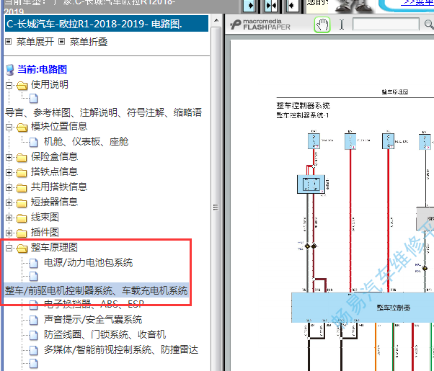This screenshot has width=434, height=371.
Task: Click page icon beside 防盗线圈、门锁系统、收音机
Action: (34, 335)
